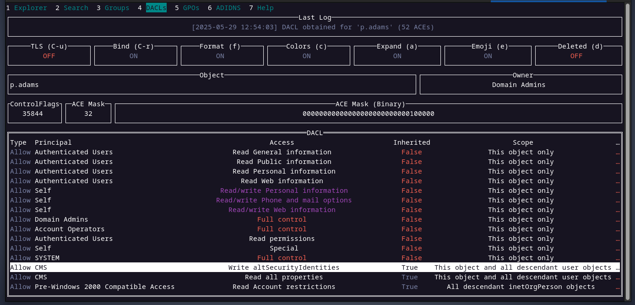This screenshot has width=635, height=305.
Task: Open the Search tab
Action: pos(76,8)
